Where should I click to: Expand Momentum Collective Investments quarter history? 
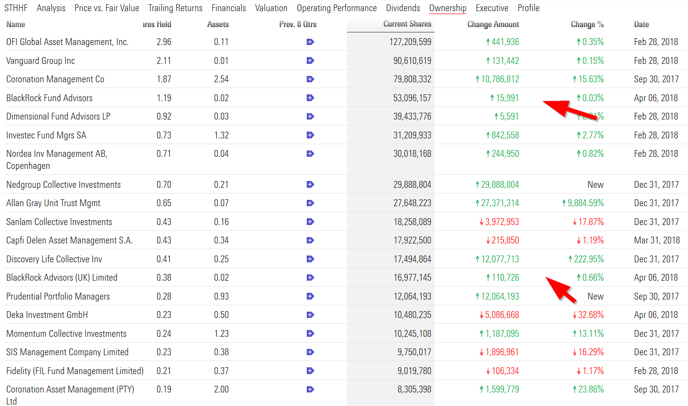point(311,334)
